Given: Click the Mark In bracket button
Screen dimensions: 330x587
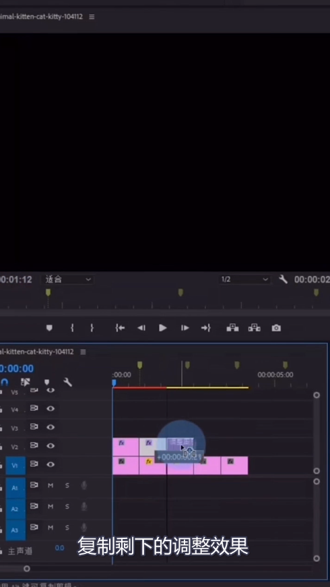Looking at the screenshot, I should (72, 328).
